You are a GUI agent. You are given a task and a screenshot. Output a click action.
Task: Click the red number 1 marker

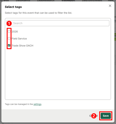tap(9, 23)
